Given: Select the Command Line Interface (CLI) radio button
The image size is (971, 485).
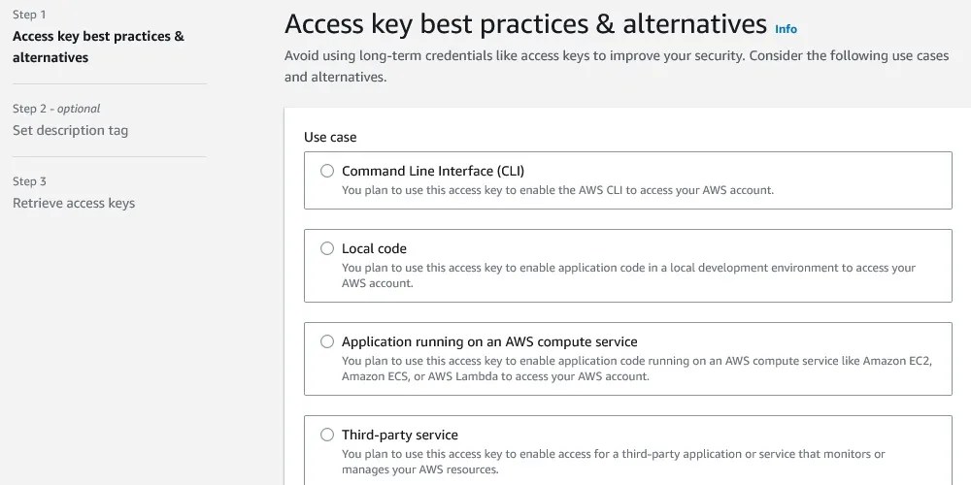Looking at the screenshot, I should [x=327, y=171].
